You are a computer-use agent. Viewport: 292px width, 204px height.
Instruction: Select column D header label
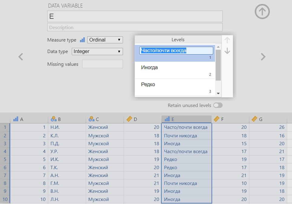(x=135, y=119)
